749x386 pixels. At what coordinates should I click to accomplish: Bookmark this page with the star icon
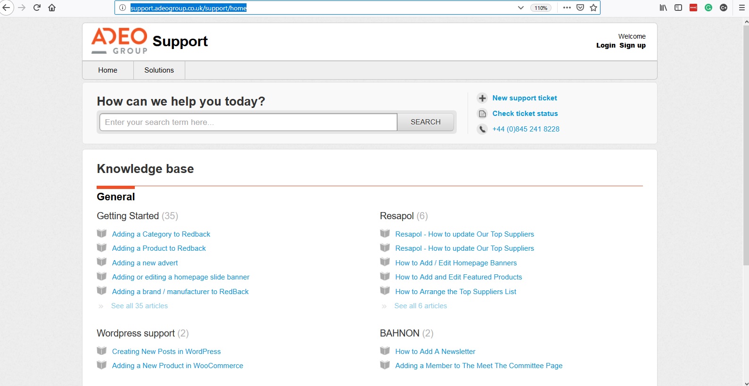point(593,8)
